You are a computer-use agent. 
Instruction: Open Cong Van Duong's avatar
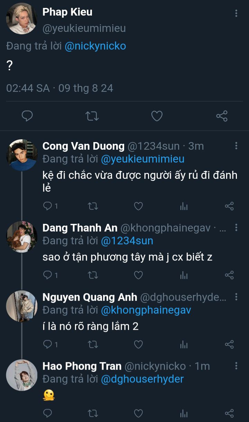[x=21, y=155]
